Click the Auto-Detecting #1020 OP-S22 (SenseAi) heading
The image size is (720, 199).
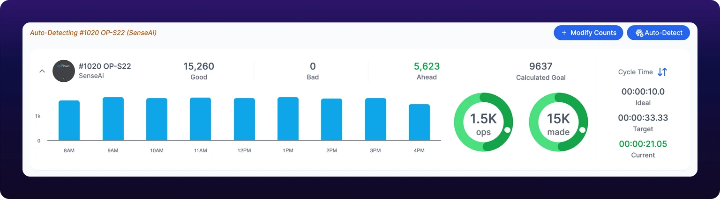[93, 33]
